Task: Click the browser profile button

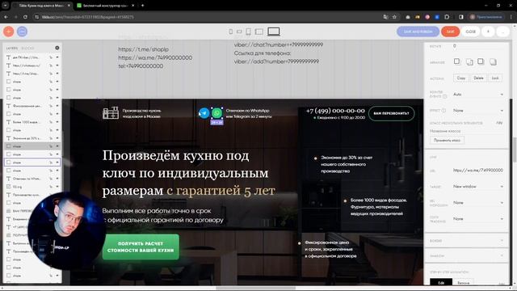Action: tap(486, 17)
